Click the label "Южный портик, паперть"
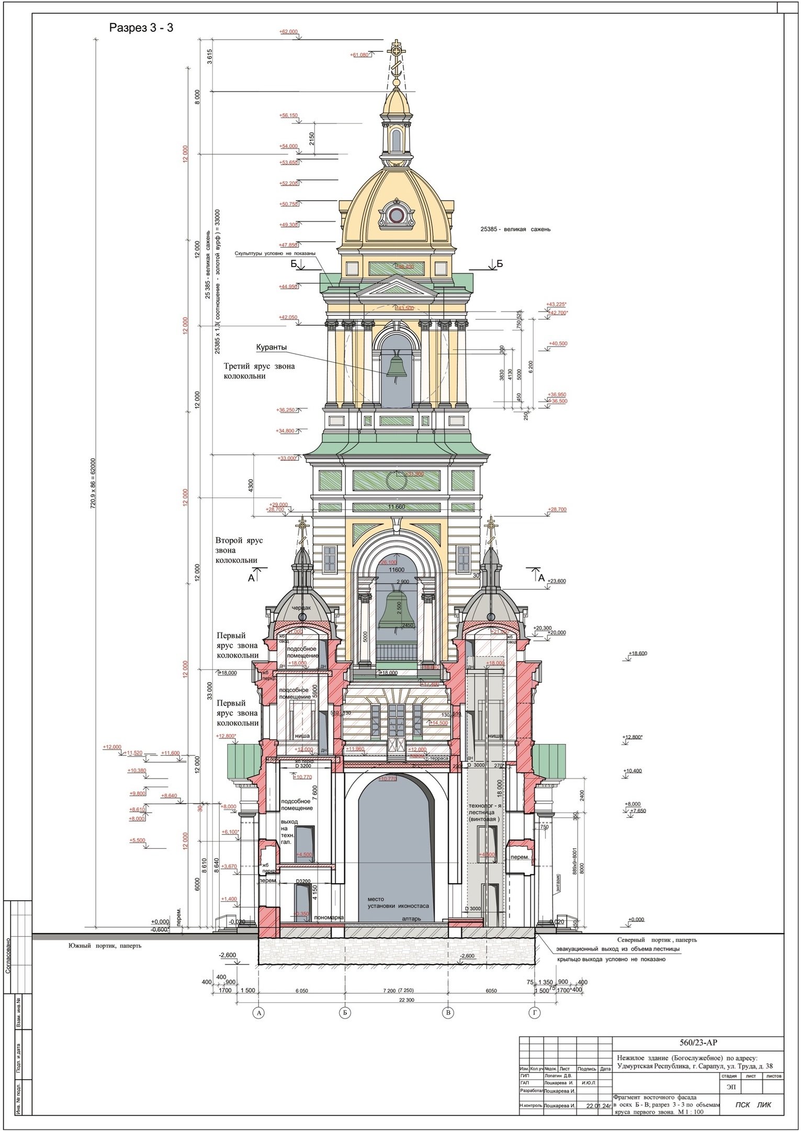Image resolution: width=801 pixels, height=1131 pixels. 105,946
